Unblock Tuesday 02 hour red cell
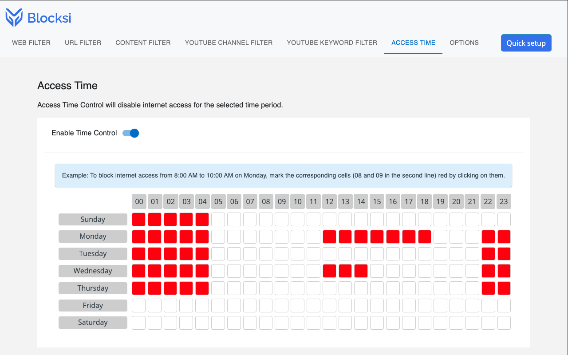The image size is (568, 355). [170, 254]
